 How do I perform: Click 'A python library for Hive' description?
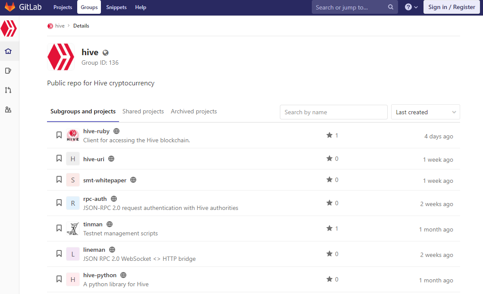tap(116, 284)
